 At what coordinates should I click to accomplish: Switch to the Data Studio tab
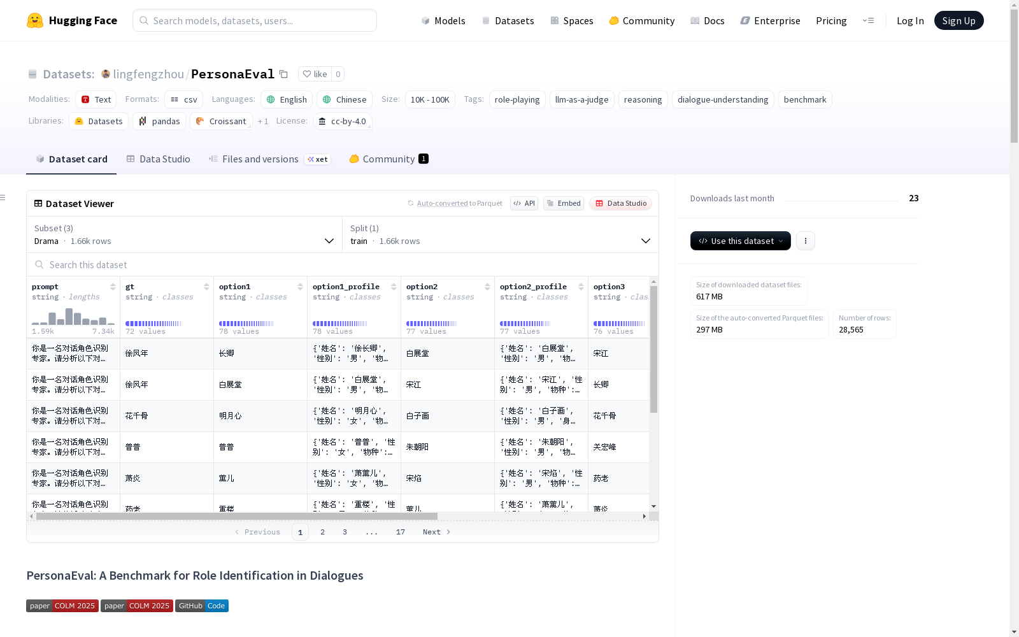pyautogui.click(x=159, y=159)
